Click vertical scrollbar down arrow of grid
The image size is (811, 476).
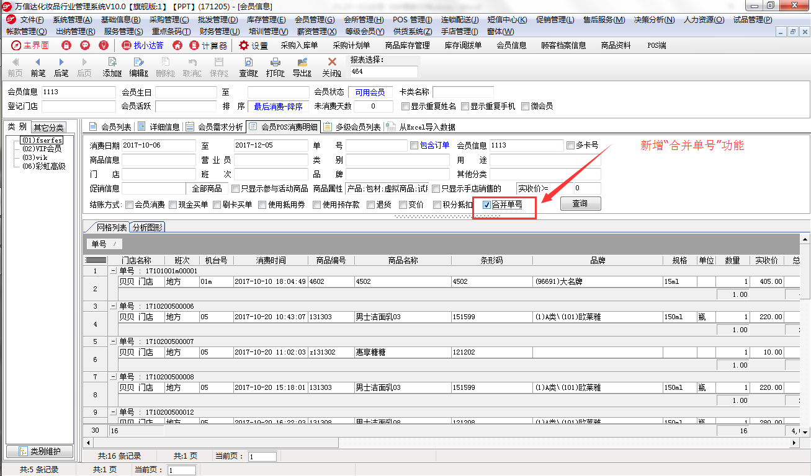click(x=805, y=431)
